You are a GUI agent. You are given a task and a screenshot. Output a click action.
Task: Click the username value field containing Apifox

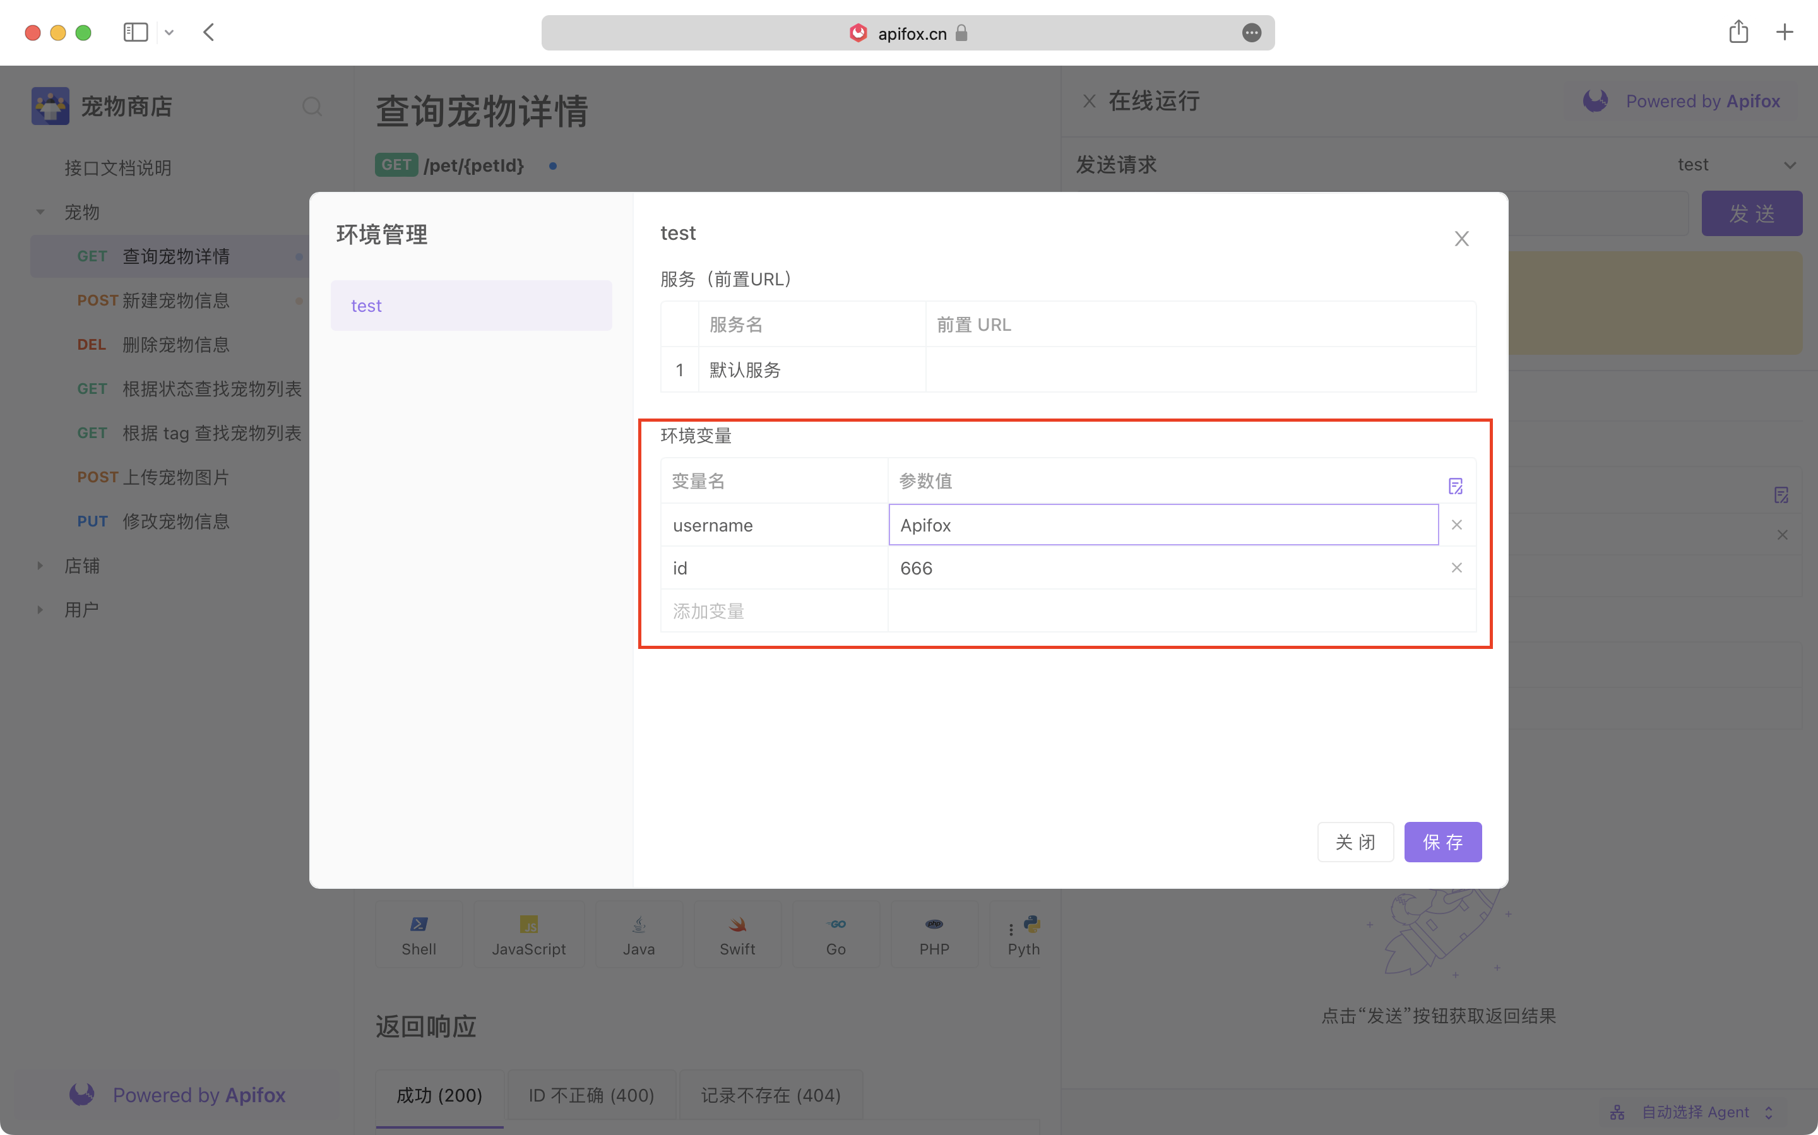pos(1163,525)
